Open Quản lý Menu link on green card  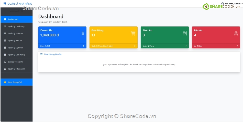pyautogui.click(x=148, y=46)
